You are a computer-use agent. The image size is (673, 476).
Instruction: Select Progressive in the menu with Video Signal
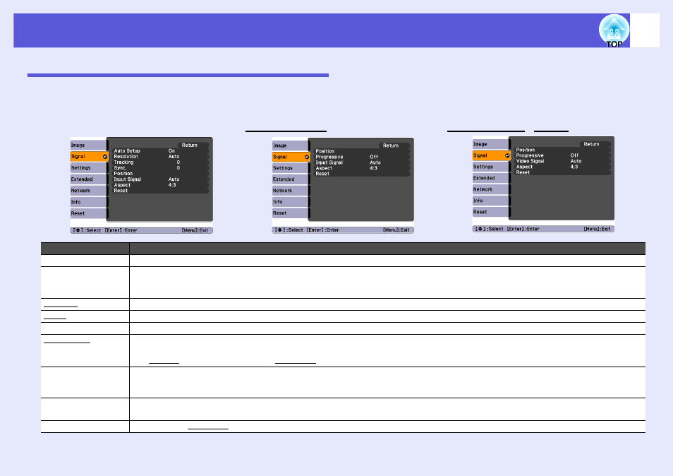[530, 155]
